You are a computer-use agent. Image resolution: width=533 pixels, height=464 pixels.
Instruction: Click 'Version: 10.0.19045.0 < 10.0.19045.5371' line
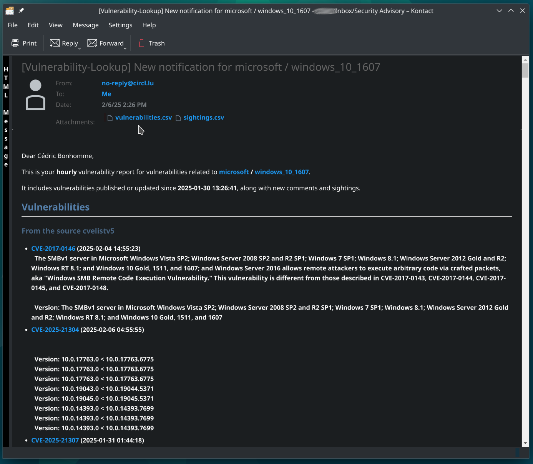(94, 398)
